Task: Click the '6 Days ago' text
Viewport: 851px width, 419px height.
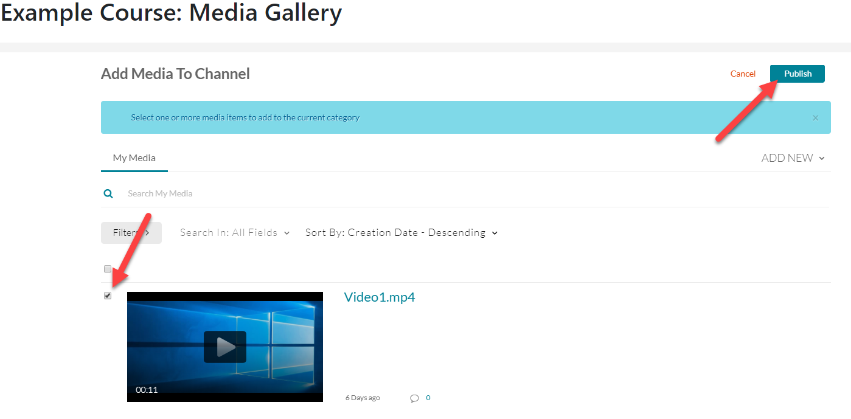Action: 363,398
